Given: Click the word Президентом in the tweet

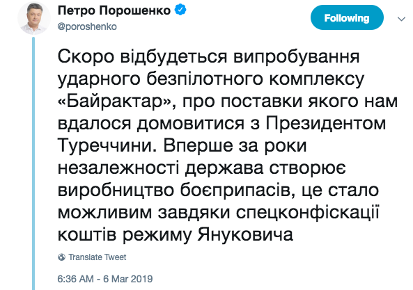Looking at the screenshot, I should pyautogui.click(x=325, y=124).
